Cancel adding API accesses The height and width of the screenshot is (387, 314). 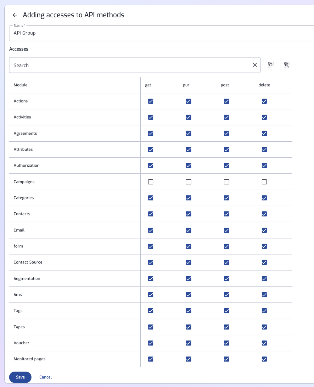pyautogui.click(x=46, y=377)
